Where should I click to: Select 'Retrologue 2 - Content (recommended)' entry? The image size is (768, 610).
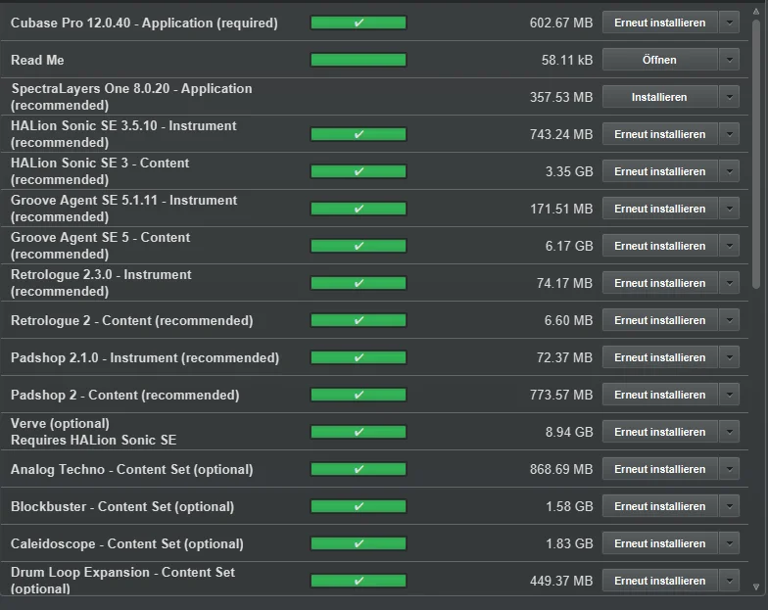131,321
